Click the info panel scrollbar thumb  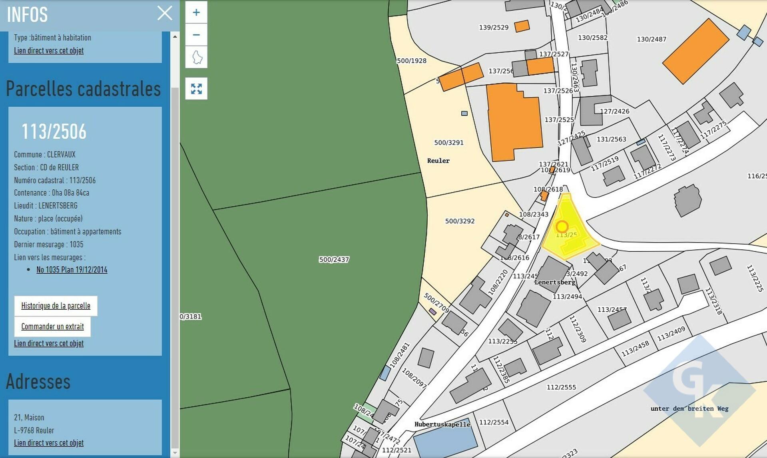pos(175,268)
